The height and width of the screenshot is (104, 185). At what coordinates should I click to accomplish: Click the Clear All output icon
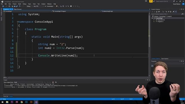pyautogui.click(x=53, y=82)
